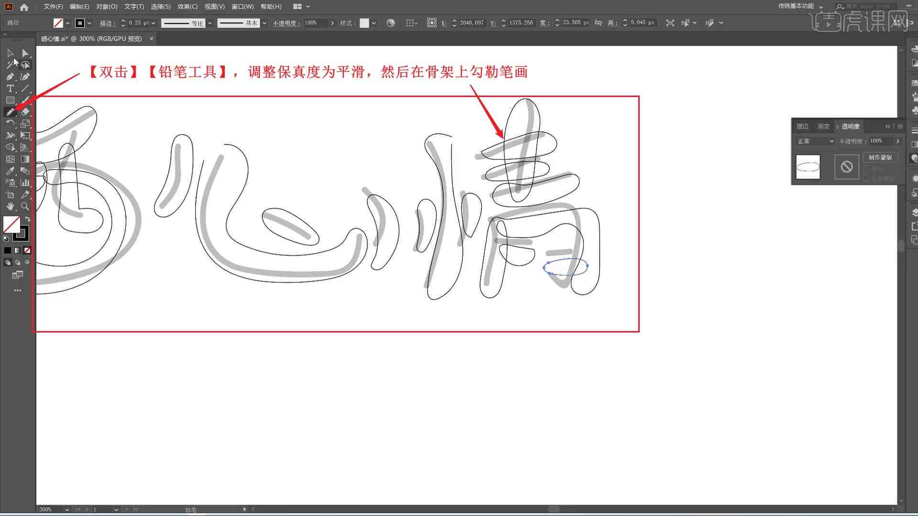Select the Eyedropper tool

(10, 171)
